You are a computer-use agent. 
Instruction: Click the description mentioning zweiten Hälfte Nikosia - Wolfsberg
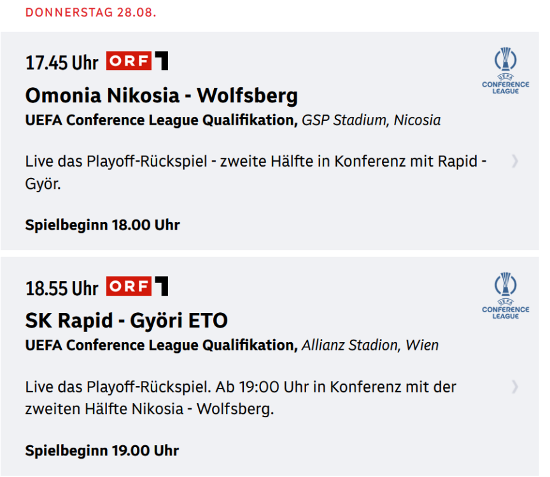(x=241, y=397)
